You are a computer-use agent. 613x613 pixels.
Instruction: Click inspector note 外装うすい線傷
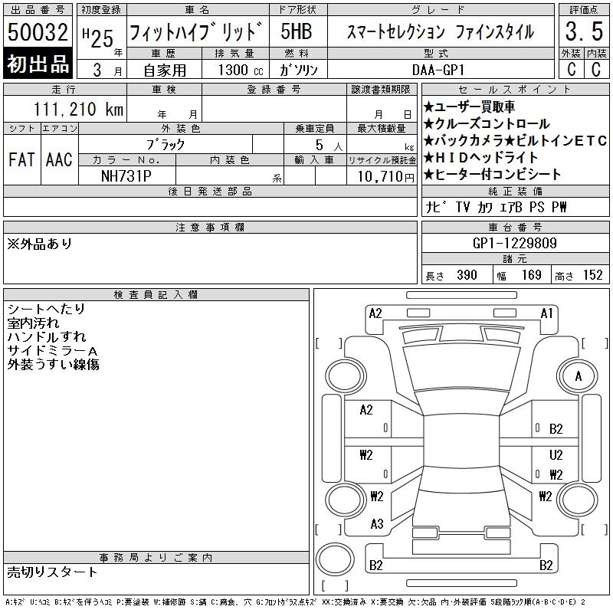(x=53, y=365)
